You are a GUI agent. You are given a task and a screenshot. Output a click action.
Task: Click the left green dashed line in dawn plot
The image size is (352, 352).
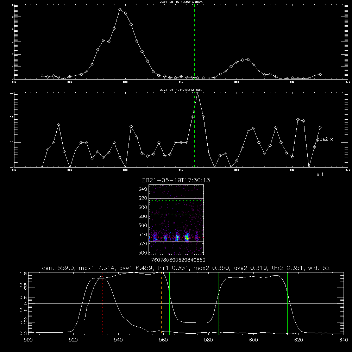point(112,42)
